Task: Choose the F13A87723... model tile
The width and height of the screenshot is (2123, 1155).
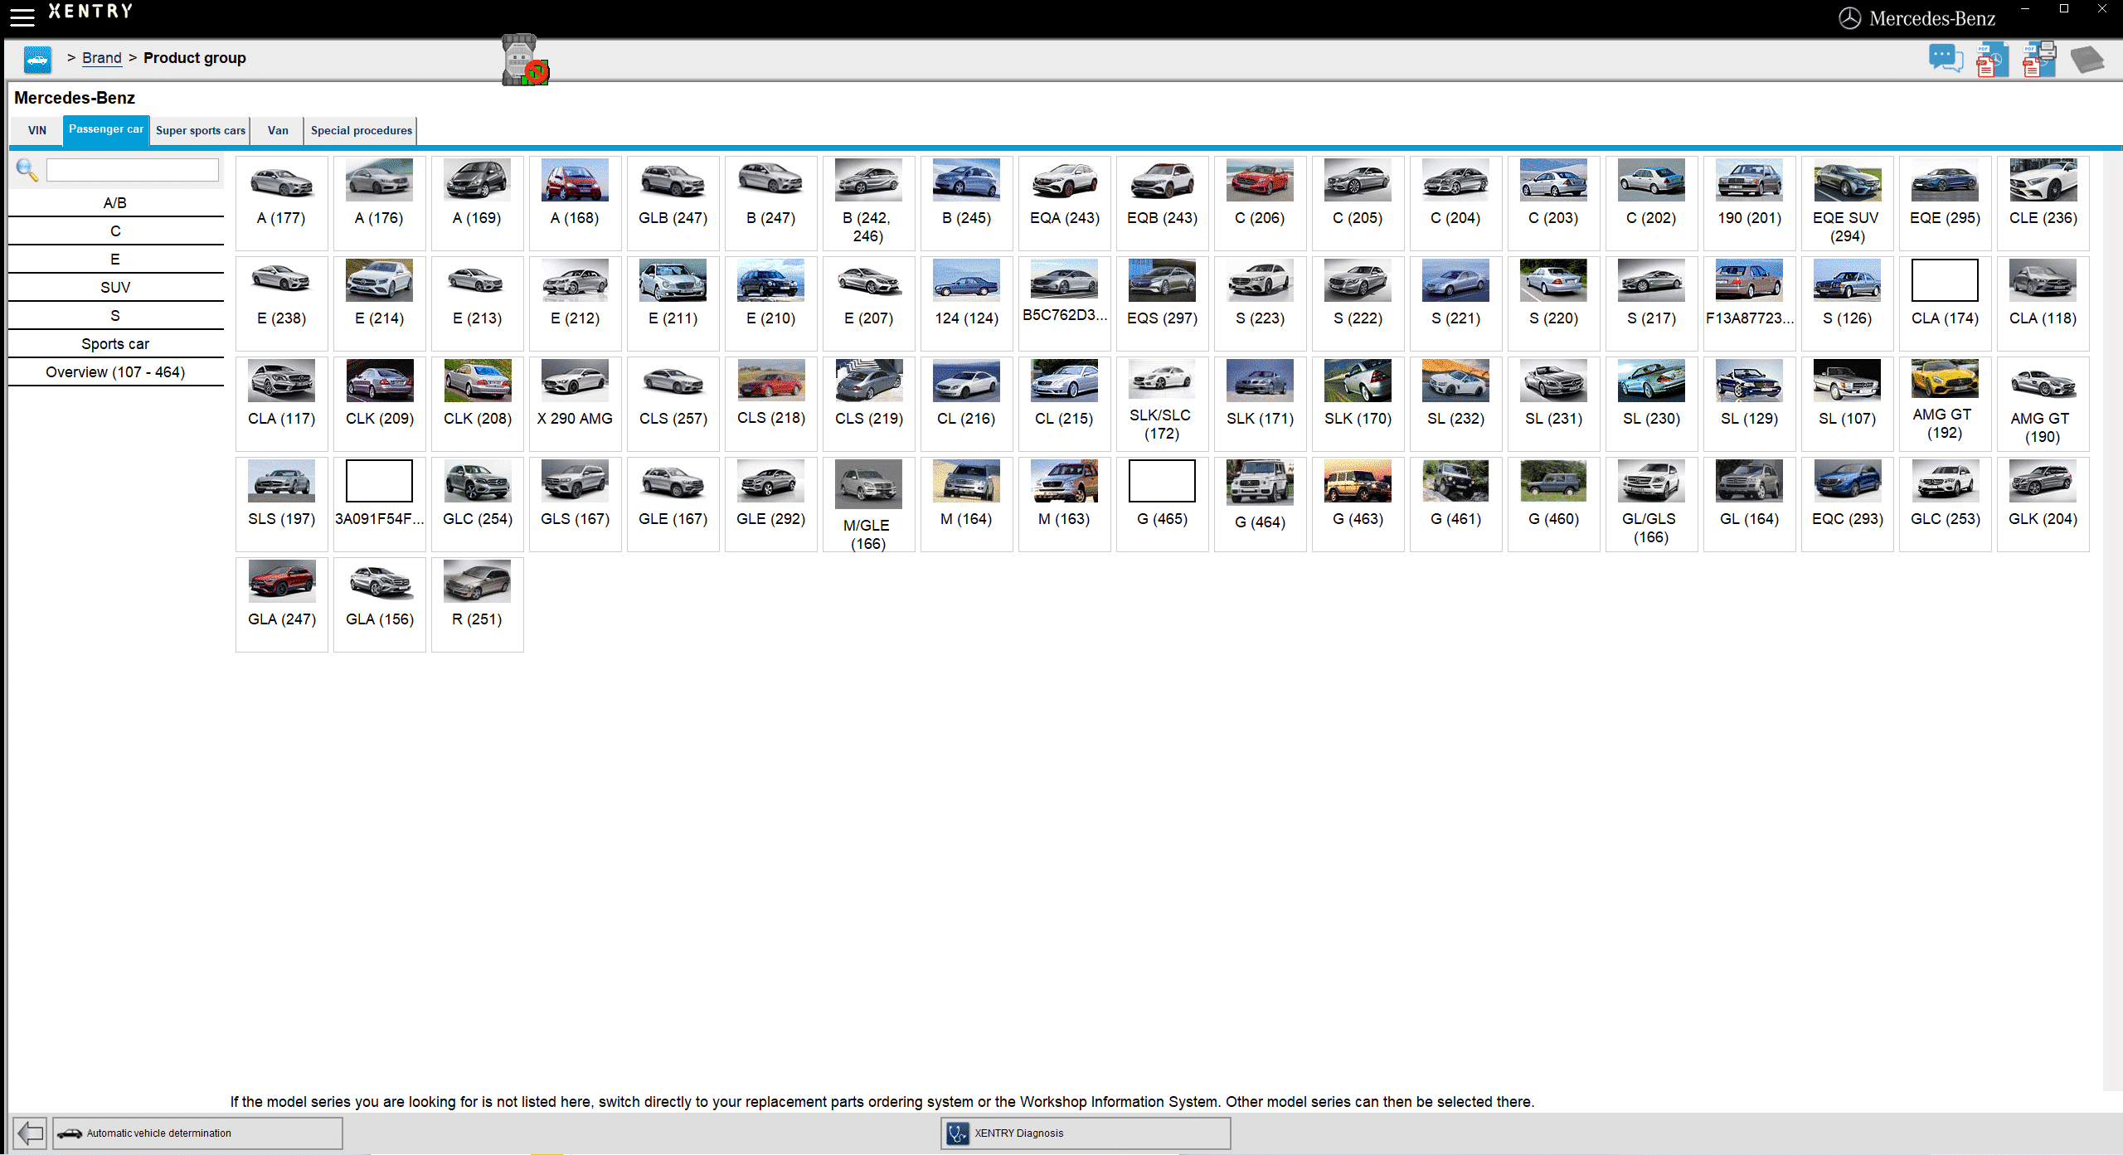Action: tap(1750, 303)
